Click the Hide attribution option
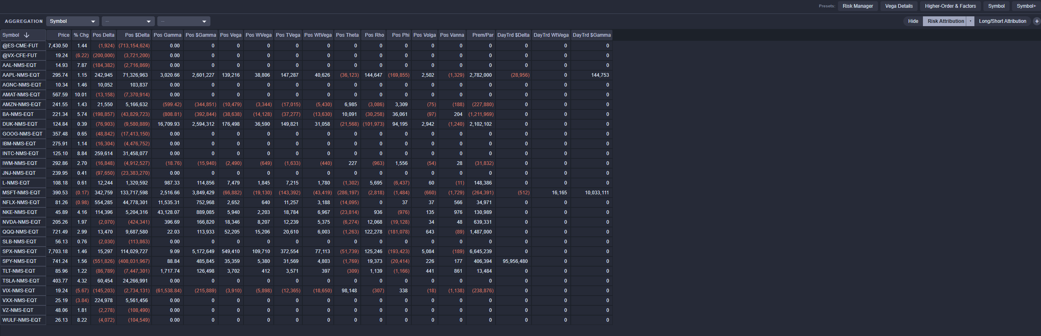 [x=913, y=21]
